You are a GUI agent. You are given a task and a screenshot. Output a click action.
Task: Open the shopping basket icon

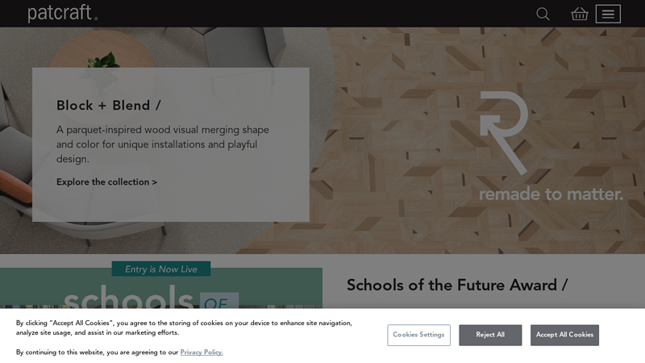[580, 14]
